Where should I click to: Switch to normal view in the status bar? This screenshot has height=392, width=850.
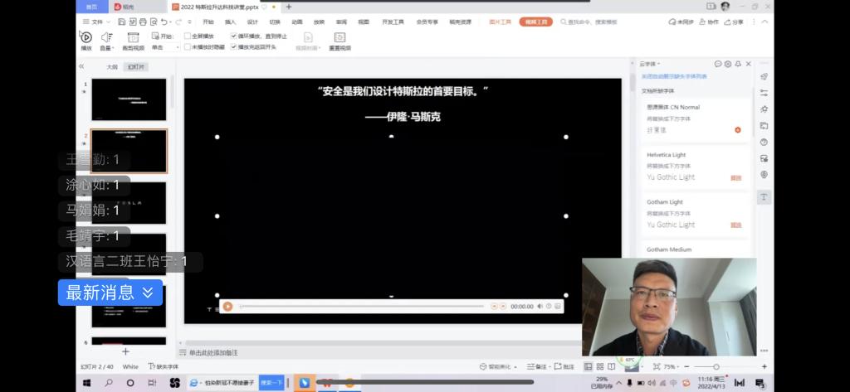(x=589, y=366)
